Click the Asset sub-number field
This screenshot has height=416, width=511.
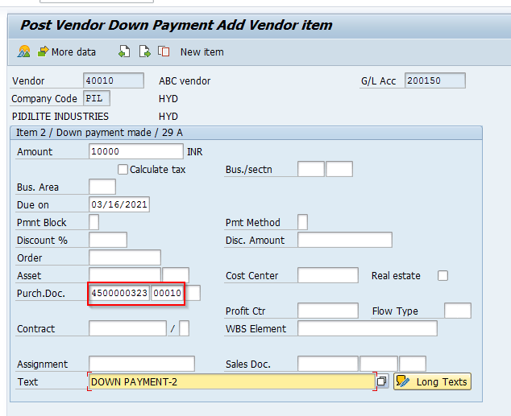pyautogui.click(x=176, y=275)
